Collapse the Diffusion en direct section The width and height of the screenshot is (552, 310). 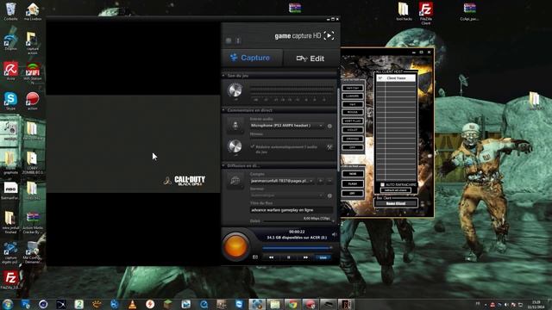(x=223, y=165)
